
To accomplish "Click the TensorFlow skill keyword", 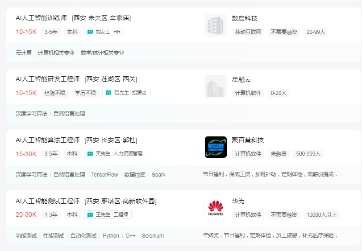I will click(x=104, y=175).
